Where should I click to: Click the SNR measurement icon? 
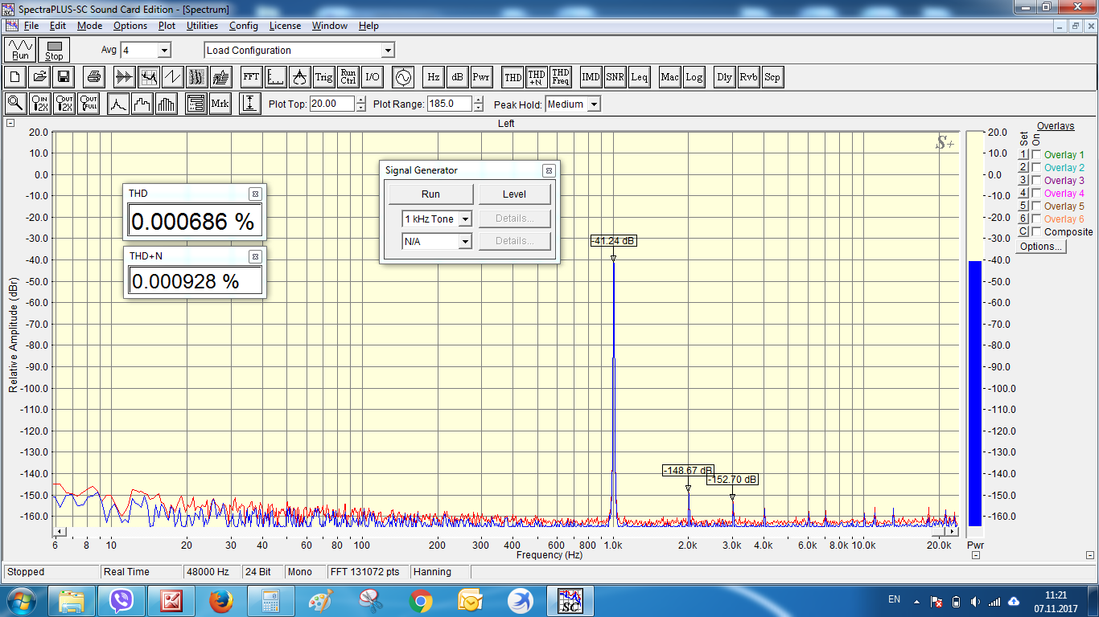click(x=615, y=78)
